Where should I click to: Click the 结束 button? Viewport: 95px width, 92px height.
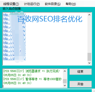pos(80,72)
